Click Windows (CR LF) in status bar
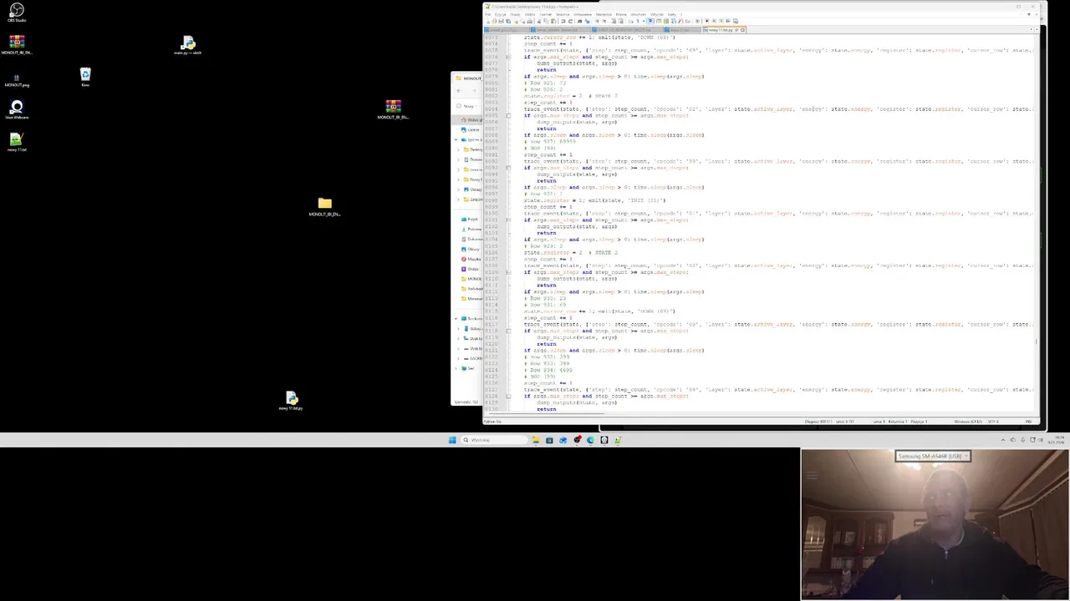The height and width of the screenshot is (601, 1070). point(968,422)
